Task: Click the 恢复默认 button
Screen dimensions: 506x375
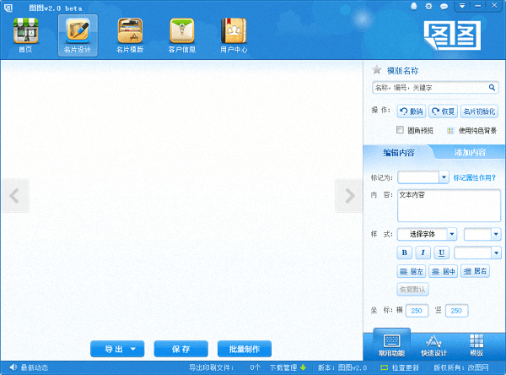Action: (x=412, y=290)
